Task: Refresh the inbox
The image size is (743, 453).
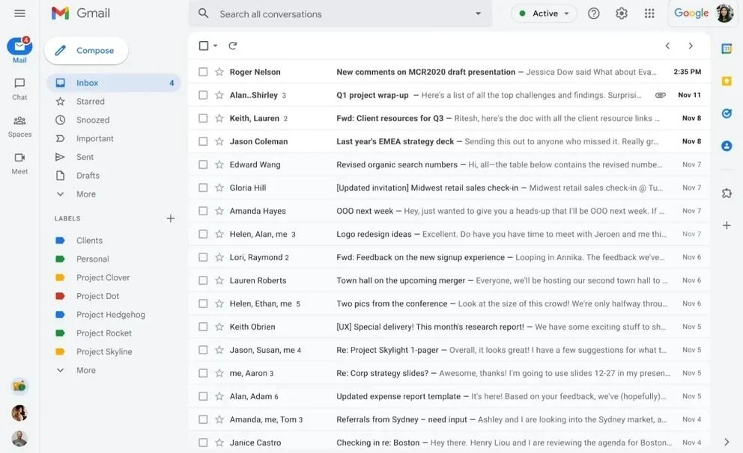Action: point(232,46)
